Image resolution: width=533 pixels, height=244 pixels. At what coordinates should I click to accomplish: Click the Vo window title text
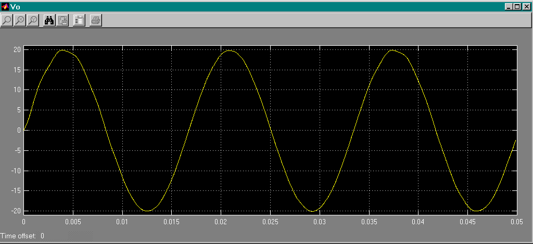[x=15, y=7]
